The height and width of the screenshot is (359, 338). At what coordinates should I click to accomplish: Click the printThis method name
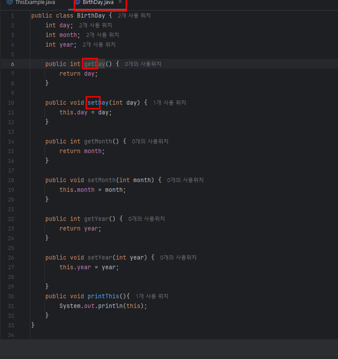[x=103, y=296]
